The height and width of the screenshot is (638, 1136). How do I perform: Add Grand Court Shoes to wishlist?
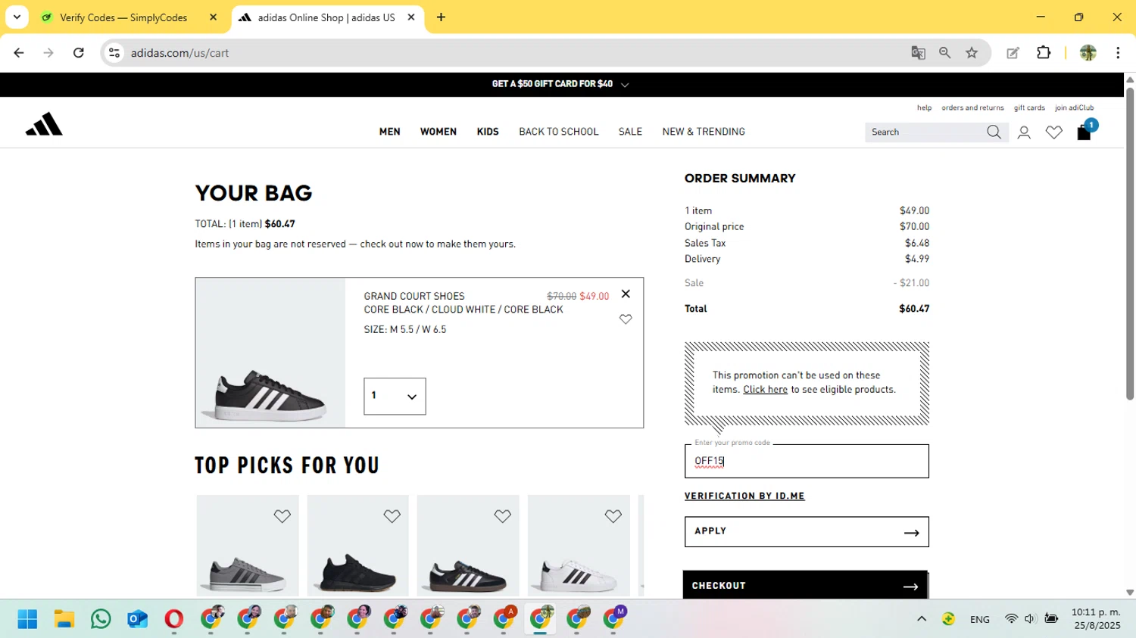[626, 319]
